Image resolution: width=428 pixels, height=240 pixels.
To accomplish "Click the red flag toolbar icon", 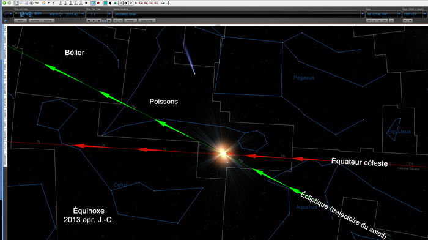I will [48, 3].
